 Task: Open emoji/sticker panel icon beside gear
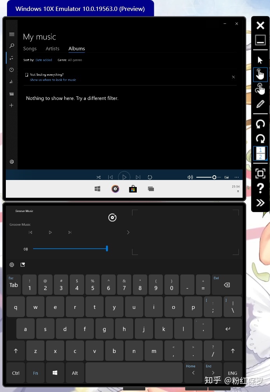(23, 264)
